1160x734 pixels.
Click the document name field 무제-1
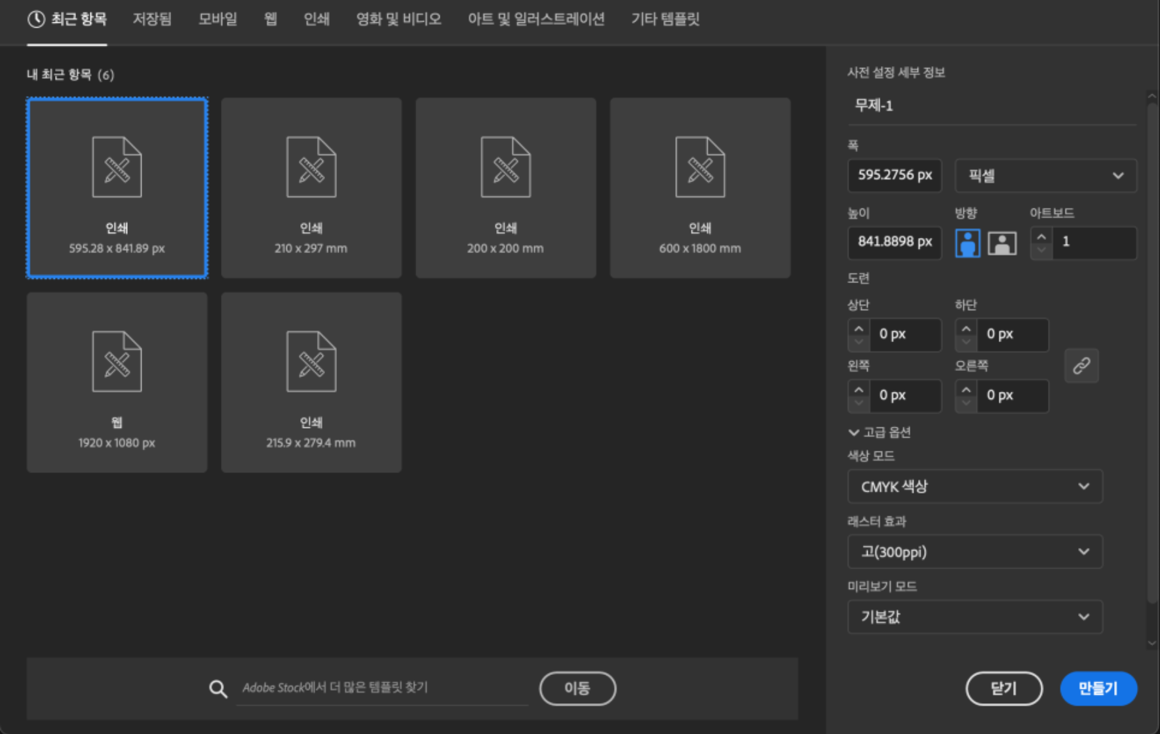click(x=992, y=106)
